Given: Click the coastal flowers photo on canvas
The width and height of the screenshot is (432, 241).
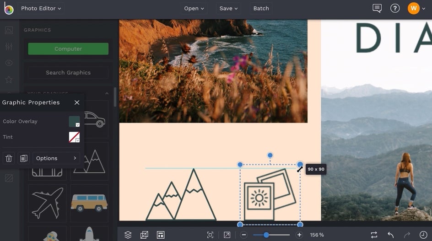Looking at the screenshot, I should [213, 71].
